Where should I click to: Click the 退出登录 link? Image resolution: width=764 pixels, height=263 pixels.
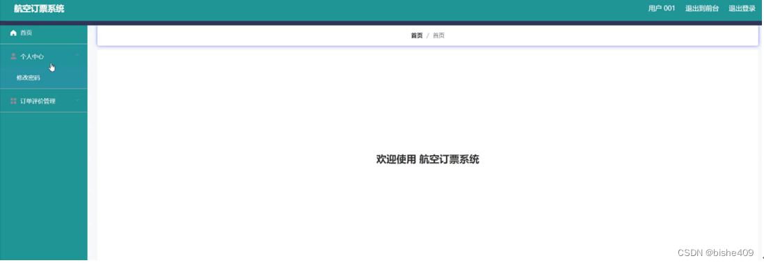(742, 9)
